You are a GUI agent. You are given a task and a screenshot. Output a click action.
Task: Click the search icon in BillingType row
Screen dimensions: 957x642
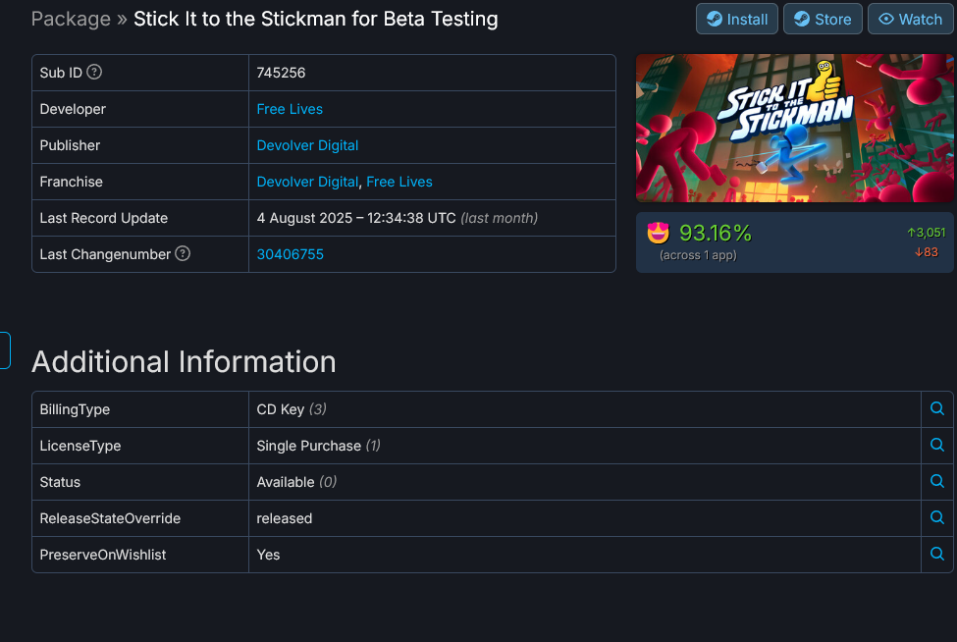pyautogui.click(x=937, y=409)
